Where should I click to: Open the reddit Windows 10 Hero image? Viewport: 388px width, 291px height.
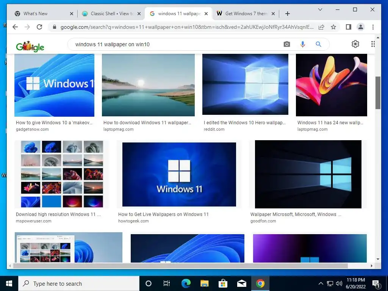[245, 84]
